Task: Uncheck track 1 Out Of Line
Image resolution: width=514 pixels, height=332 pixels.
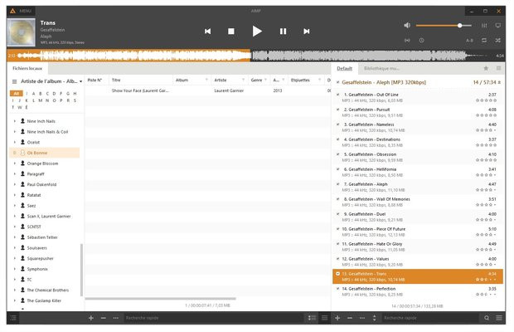Action: coord(338,95)
